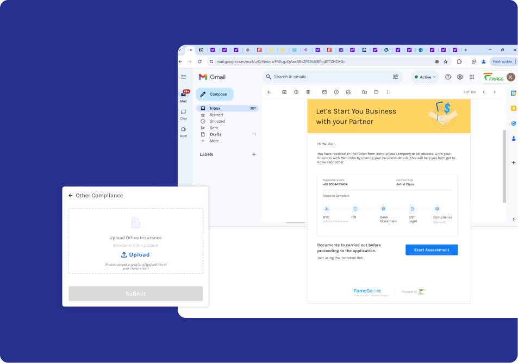Screen dimensions: 518x363
Task: Toggle the Gmail main menu hamburger
Action: tap(184, 77)
